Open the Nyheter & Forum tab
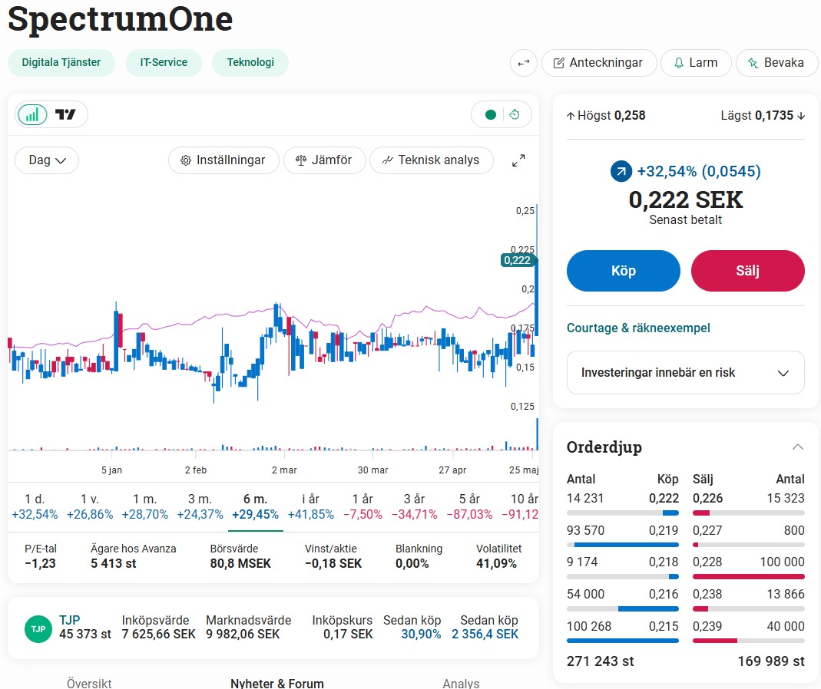The height and width of the screenshot is (689, 821). pos(277,683)
